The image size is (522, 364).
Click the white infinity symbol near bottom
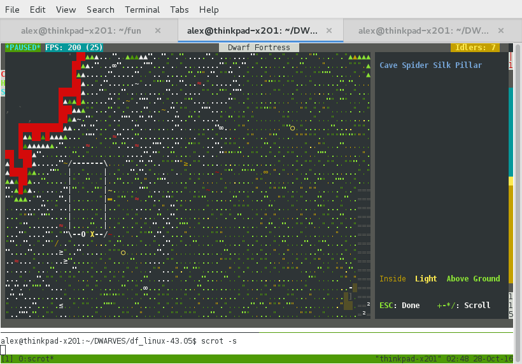point(146,288)
